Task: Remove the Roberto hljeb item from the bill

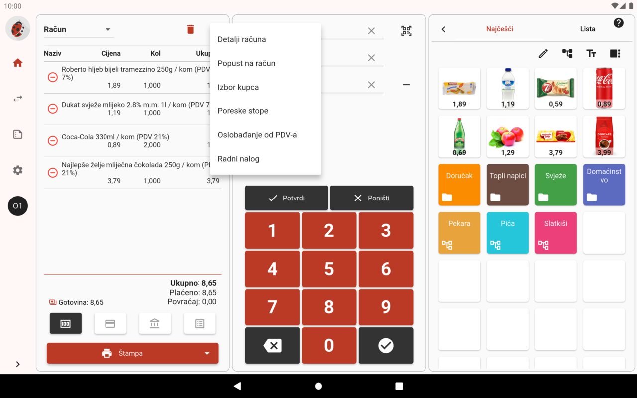Action: [52, 77]
